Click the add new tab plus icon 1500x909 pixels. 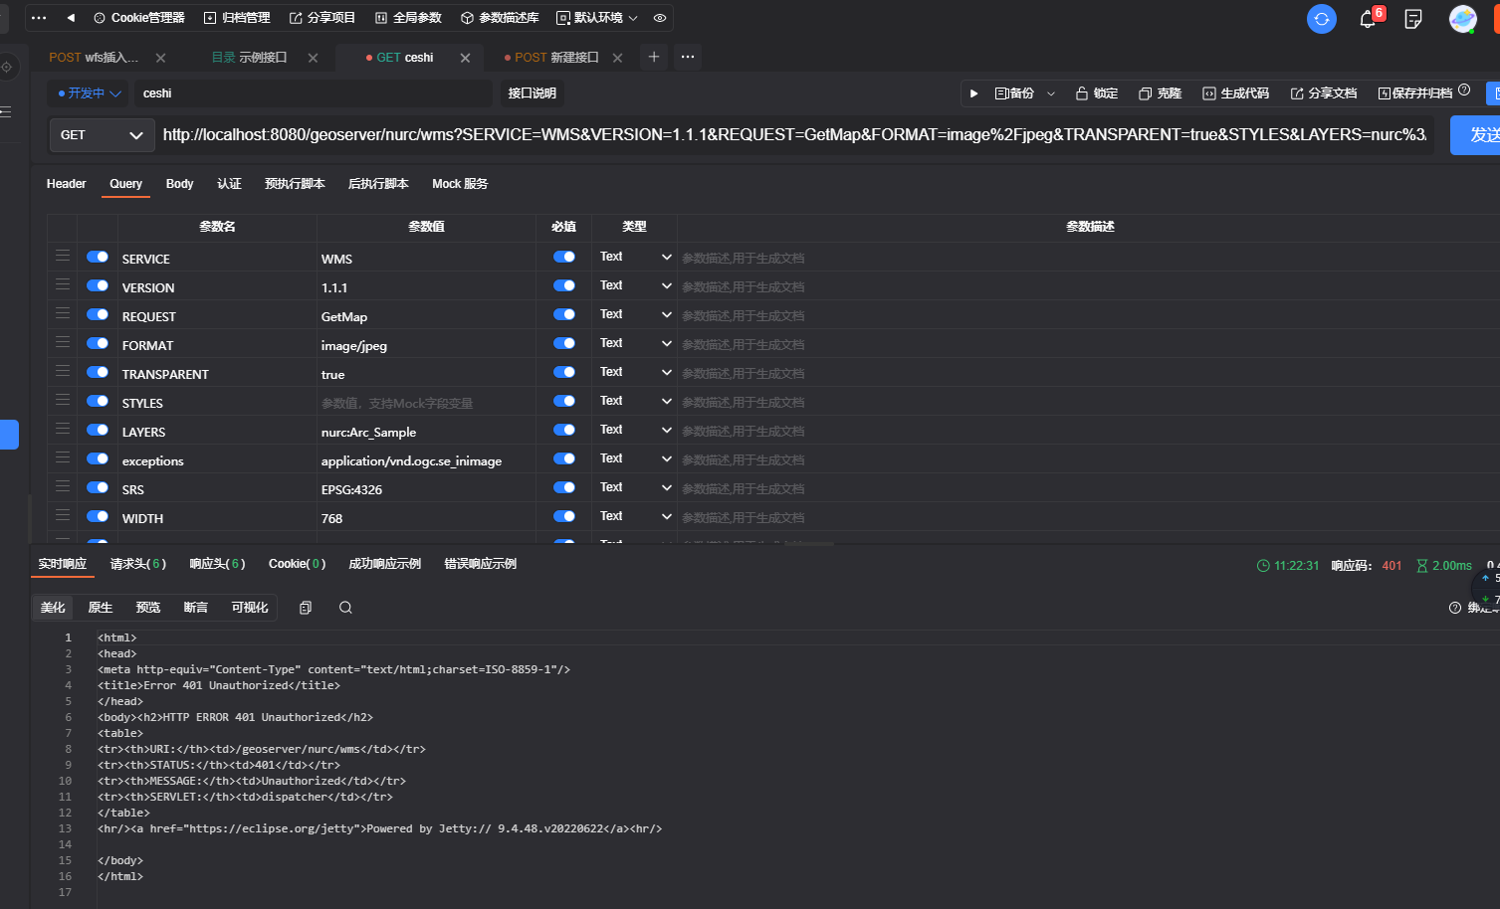point(654,57)
